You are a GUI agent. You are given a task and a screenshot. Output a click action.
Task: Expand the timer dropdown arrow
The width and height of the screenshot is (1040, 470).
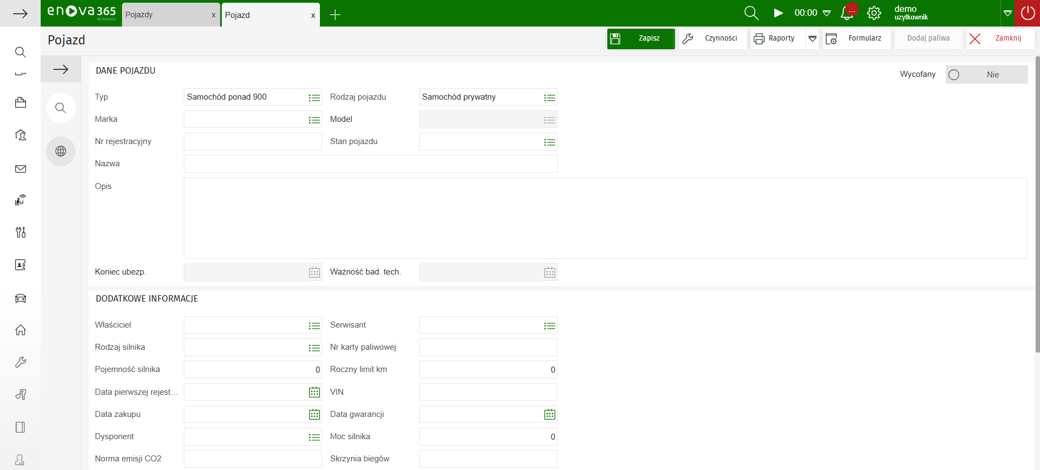point(827,14)
